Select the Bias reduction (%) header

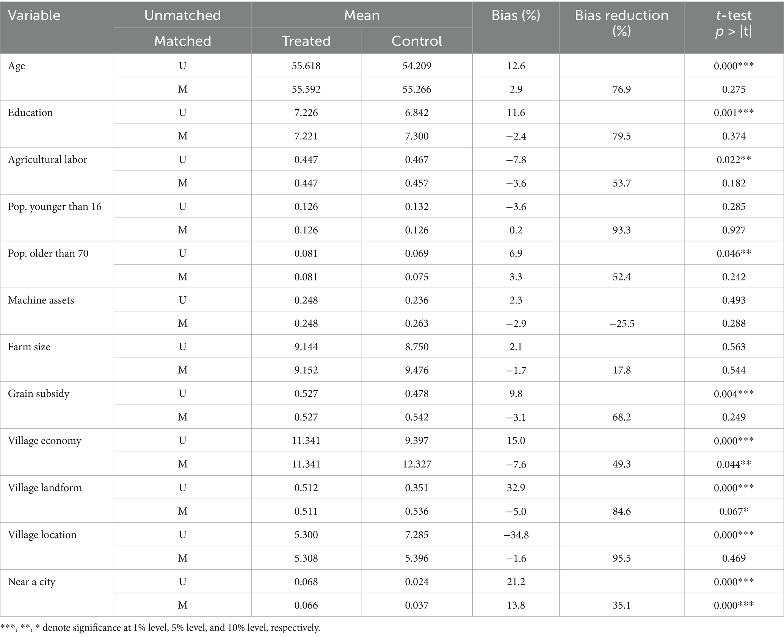tap(621, 23)
